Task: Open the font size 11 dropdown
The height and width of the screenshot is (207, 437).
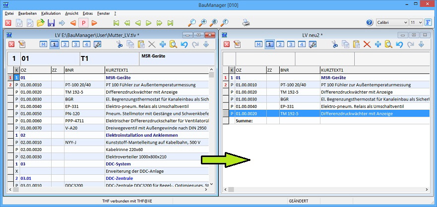Action: (x=420, y=23)
